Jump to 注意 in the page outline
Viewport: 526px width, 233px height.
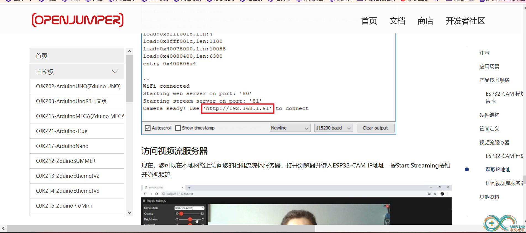click(x=484, y=53)
